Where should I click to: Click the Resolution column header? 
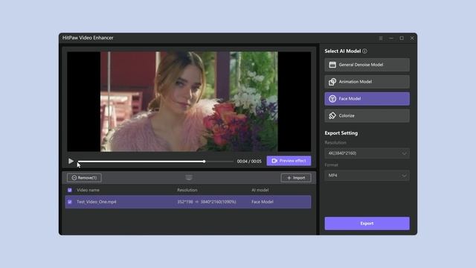pos(187,190)
